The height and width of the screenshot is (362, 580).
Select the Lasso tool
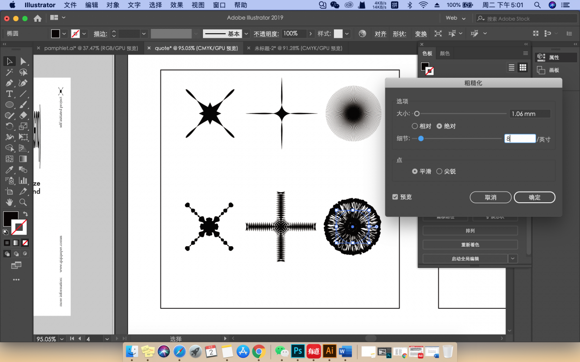[x=23, y=72]
